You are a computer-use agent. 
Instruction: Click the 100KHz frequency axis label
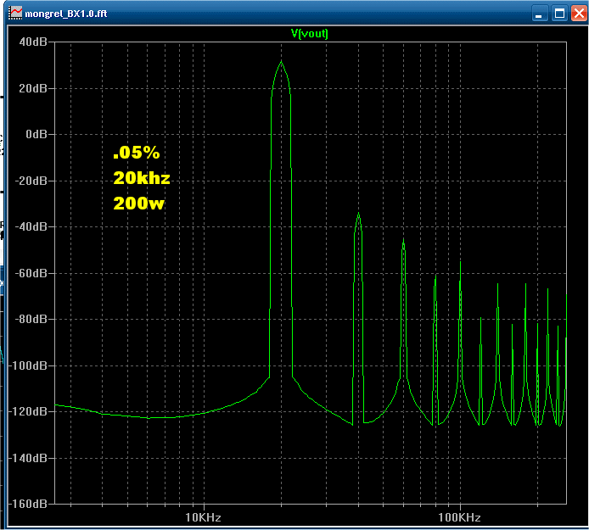pyautogui.click(x=459, y=517)
